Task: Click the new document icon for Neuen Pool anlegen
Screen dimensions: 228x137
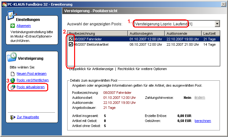Action: click(x=13, y=74)
